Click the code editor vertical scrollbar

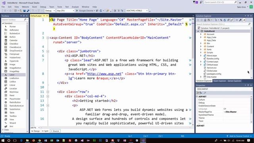coord(193,71)
